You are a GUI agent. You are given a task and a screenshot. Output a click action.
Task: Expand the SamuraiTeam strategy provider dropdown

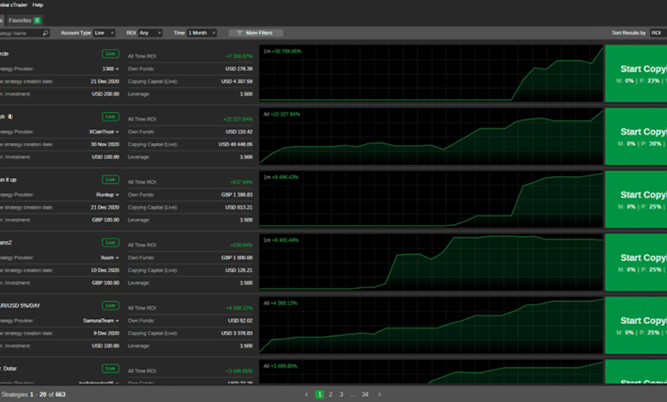click(x=104, y=320)
